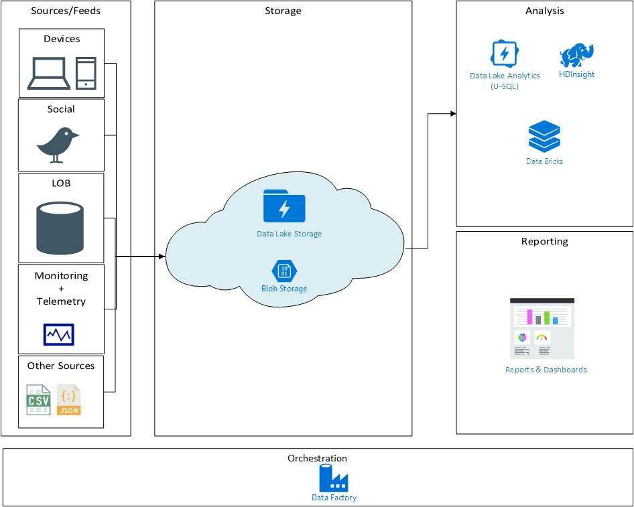Select the Data Factory factory icon
This screenshot has height=507, width=634.
pos(334,478)
